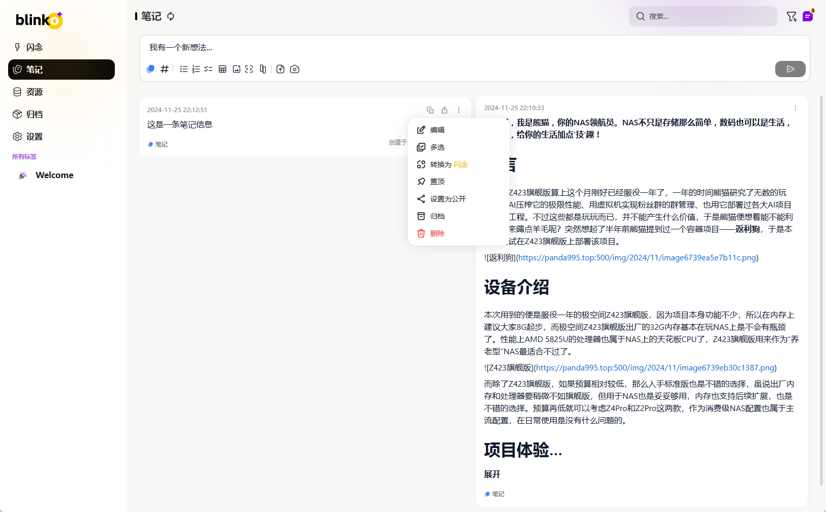Delete the note via 删除 menu entry

click(459, 233)
